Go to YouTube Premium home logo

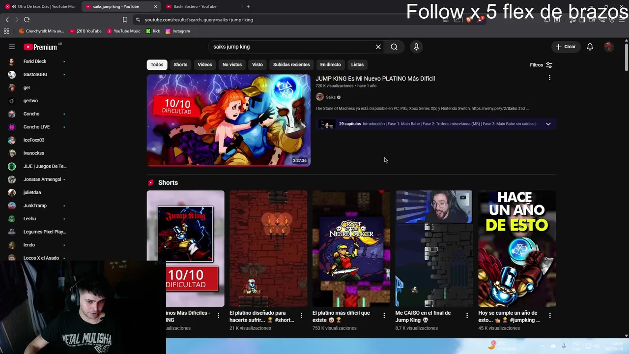tap(40, 47)
